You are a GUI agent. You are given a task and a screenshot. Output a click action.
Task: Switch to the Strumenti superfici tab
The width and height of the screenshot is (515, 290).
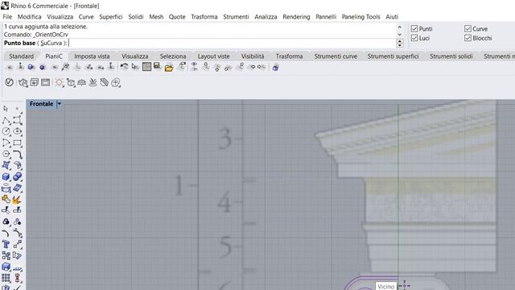coord(393,56)
